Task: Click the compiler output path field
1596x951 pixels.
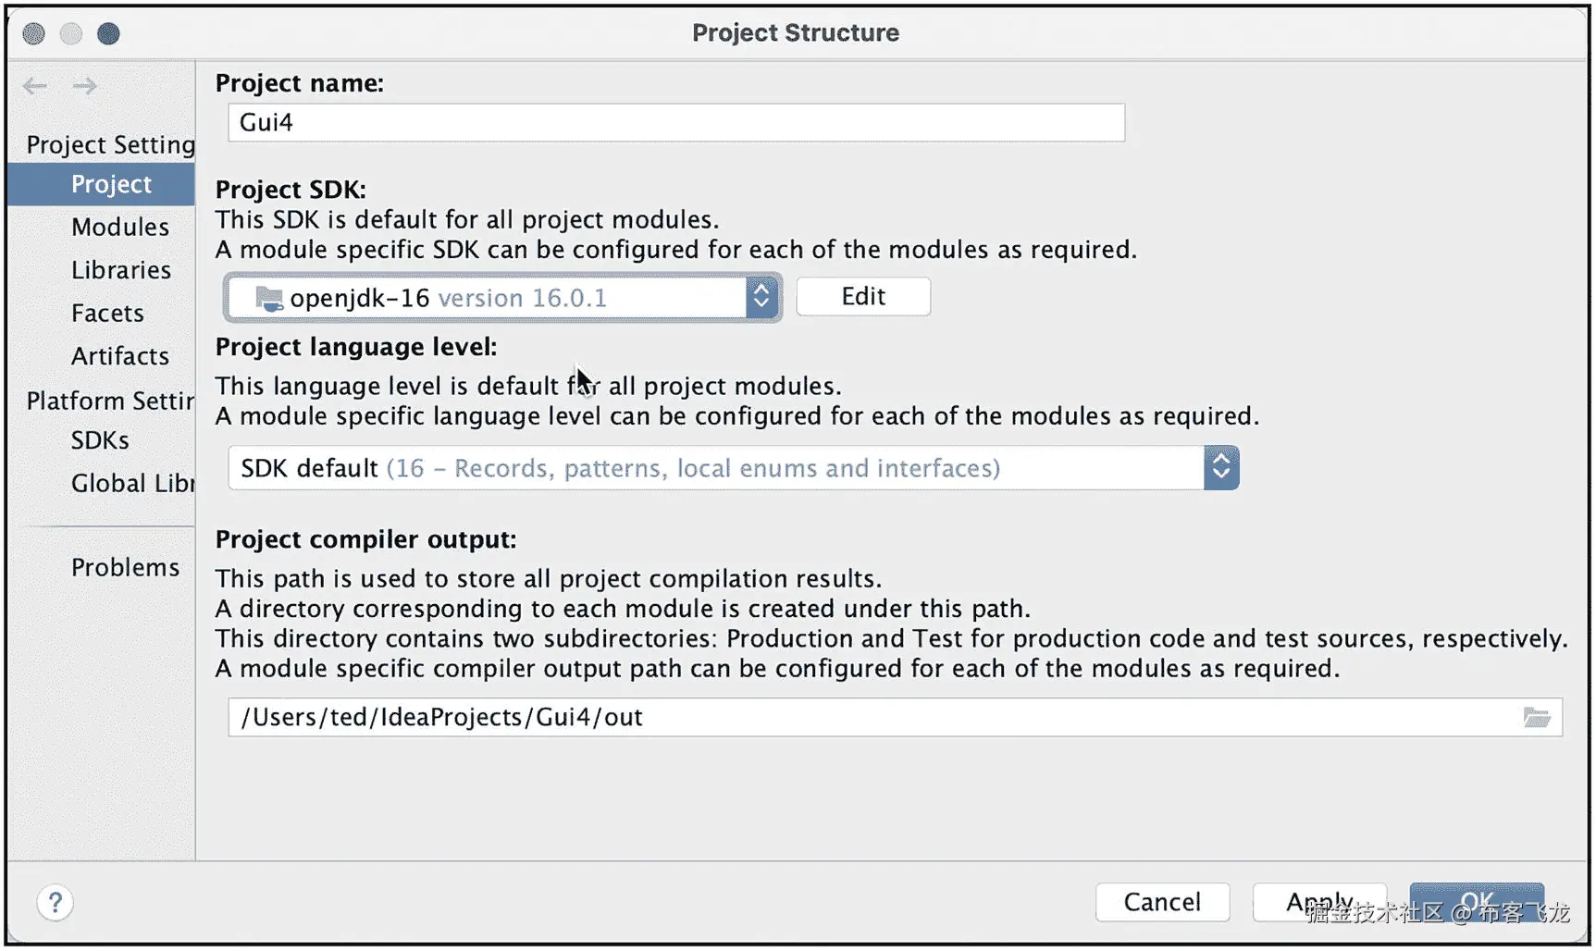Action: (870, 718)
